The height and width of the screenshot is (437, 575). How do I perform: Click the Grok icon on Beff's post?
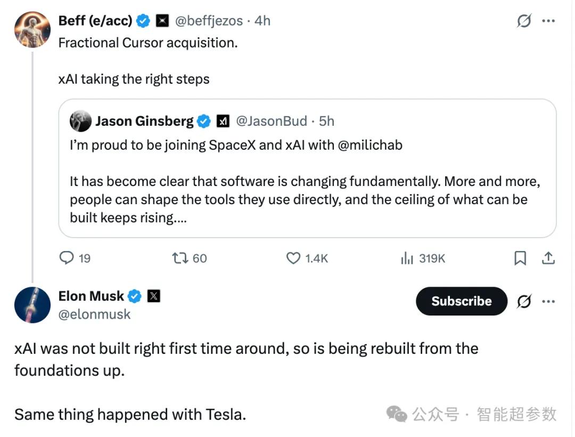[524, 21]
